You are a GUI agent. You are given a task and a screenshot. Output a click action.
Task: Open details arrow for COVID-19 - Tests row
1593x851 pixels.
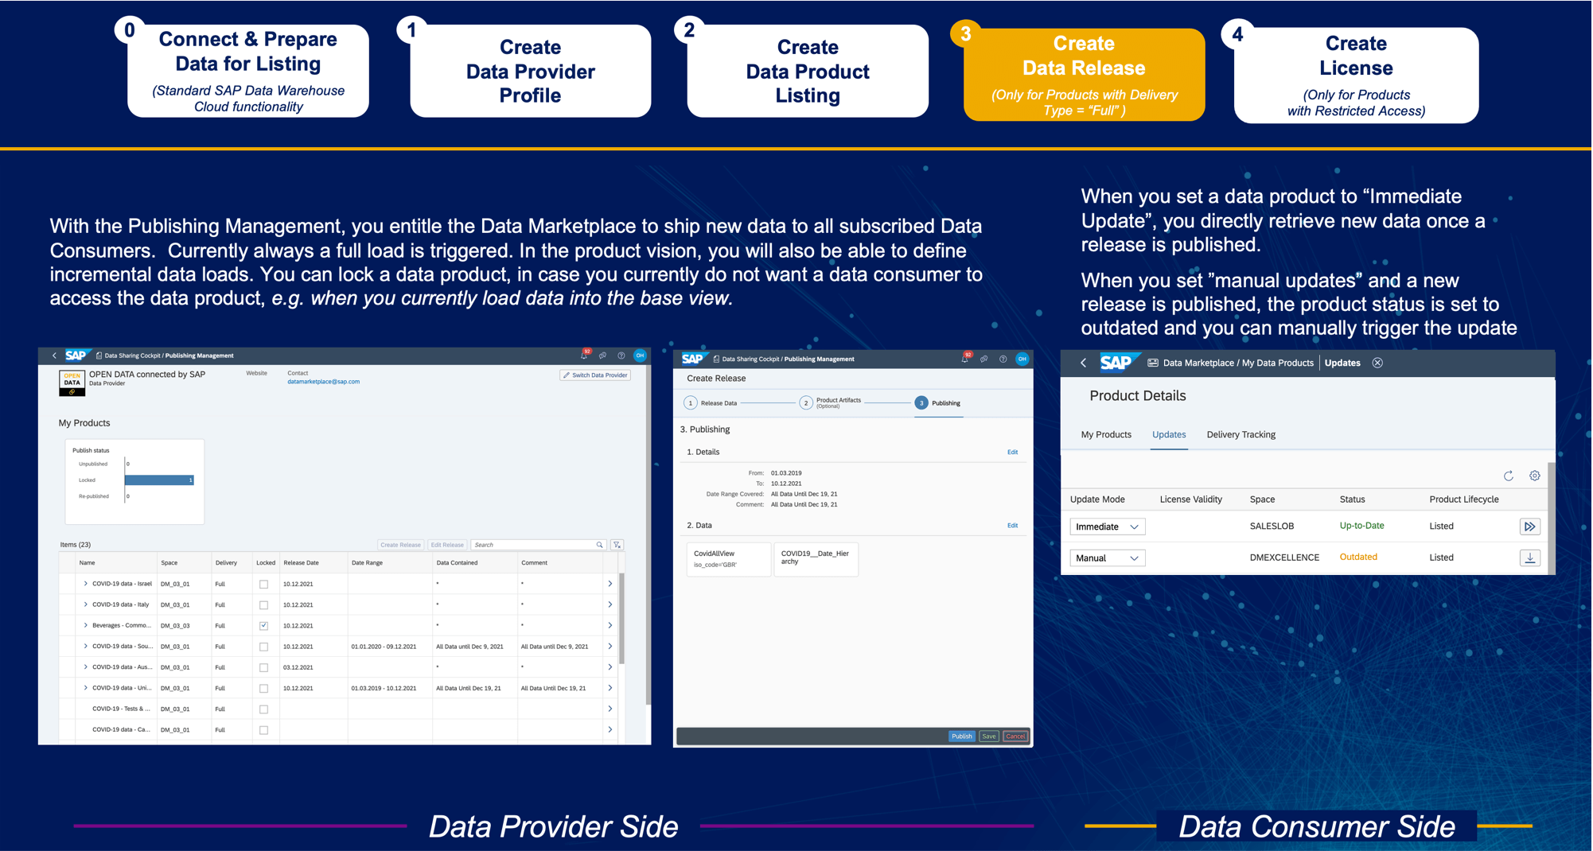click(x=610, y=709)
